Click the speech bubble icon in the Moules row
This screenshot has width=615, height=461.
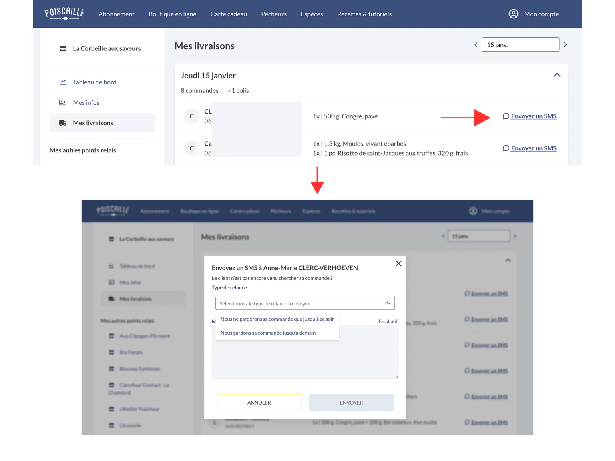point(506,148)
